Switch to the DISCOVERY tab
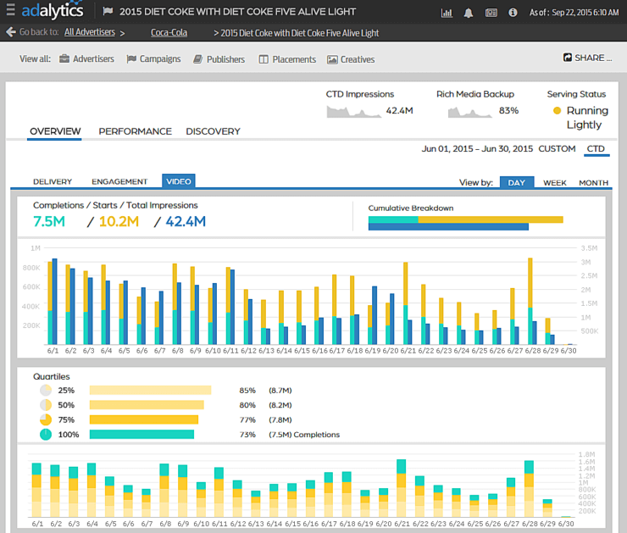Image resolution: width=627 pixels, height=533 pixels. coord(214,131)
